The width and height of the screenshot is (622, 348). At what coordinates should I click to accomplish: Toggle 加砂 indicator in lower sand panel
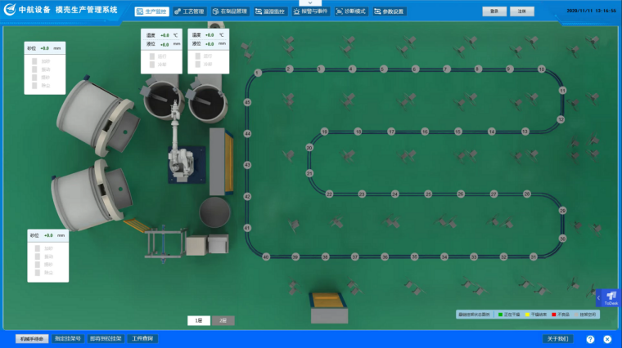click(38, 248)
